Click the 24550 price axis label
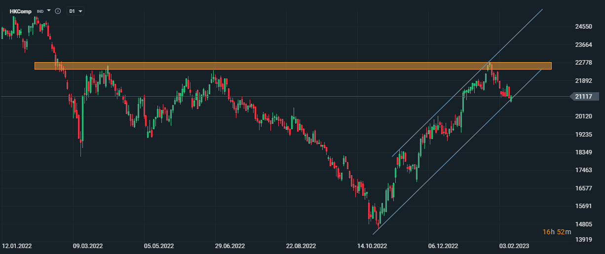605x254 pixels. (x=583, y=27)
